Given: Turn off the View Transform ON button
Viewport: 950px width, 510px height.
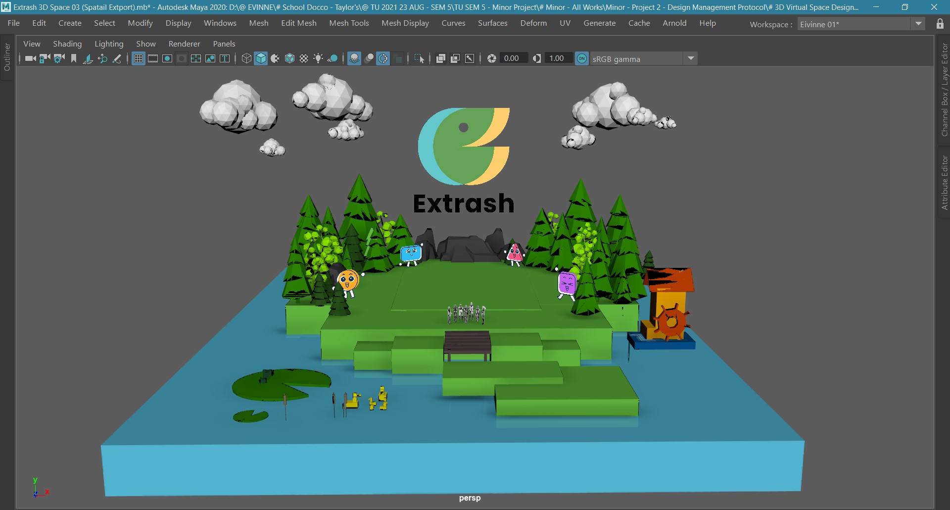Looking at the screenshot, I should pyautogui.click(x=582, y=58).
